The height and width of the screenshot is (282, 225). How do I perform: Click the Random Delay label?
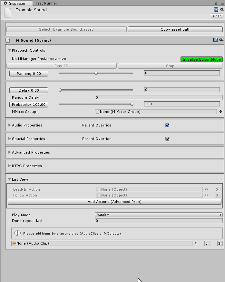(25, 97)
